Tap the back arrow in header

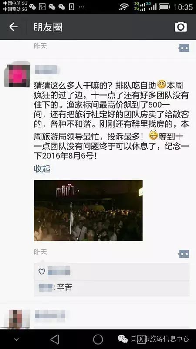[x=14, y=27]
